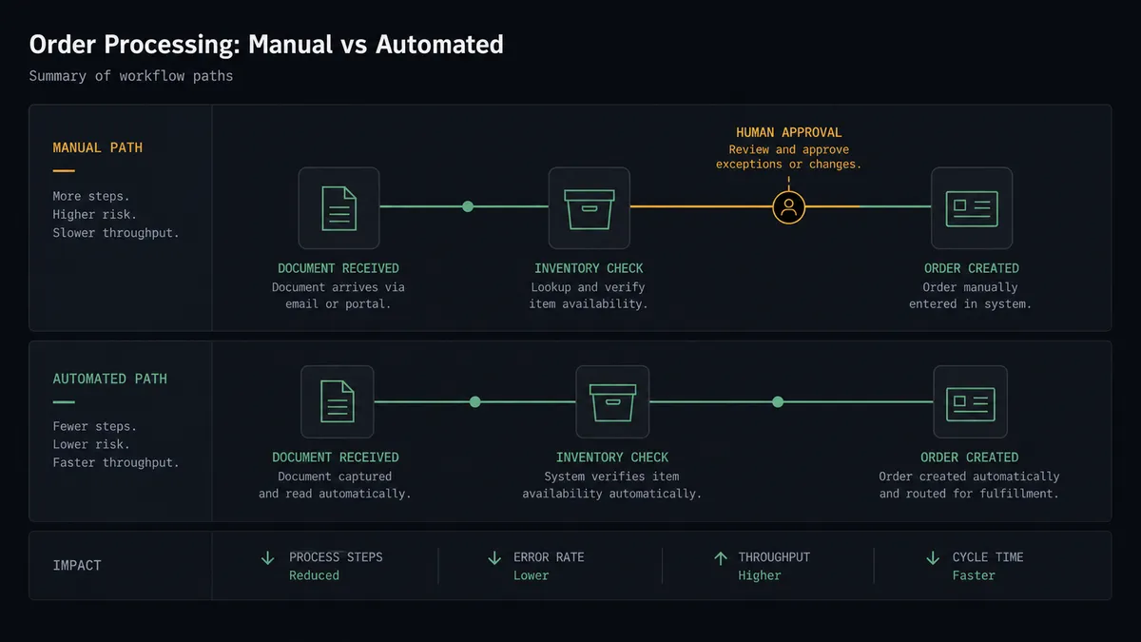
Task: Click the 'CYCLE TIME' metric label
Action: [988, 557]
